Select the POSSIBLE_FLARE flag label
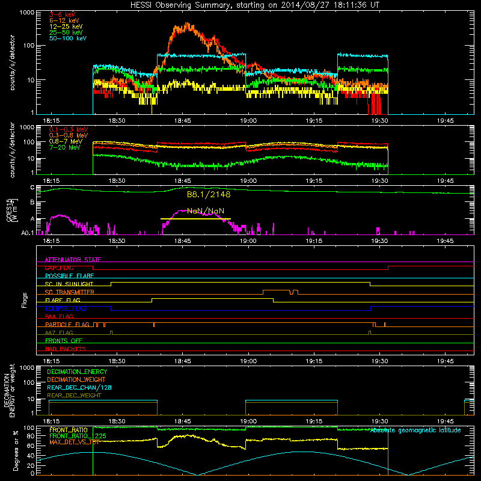The height and width of the screenshot is (481, 481). 69,276
